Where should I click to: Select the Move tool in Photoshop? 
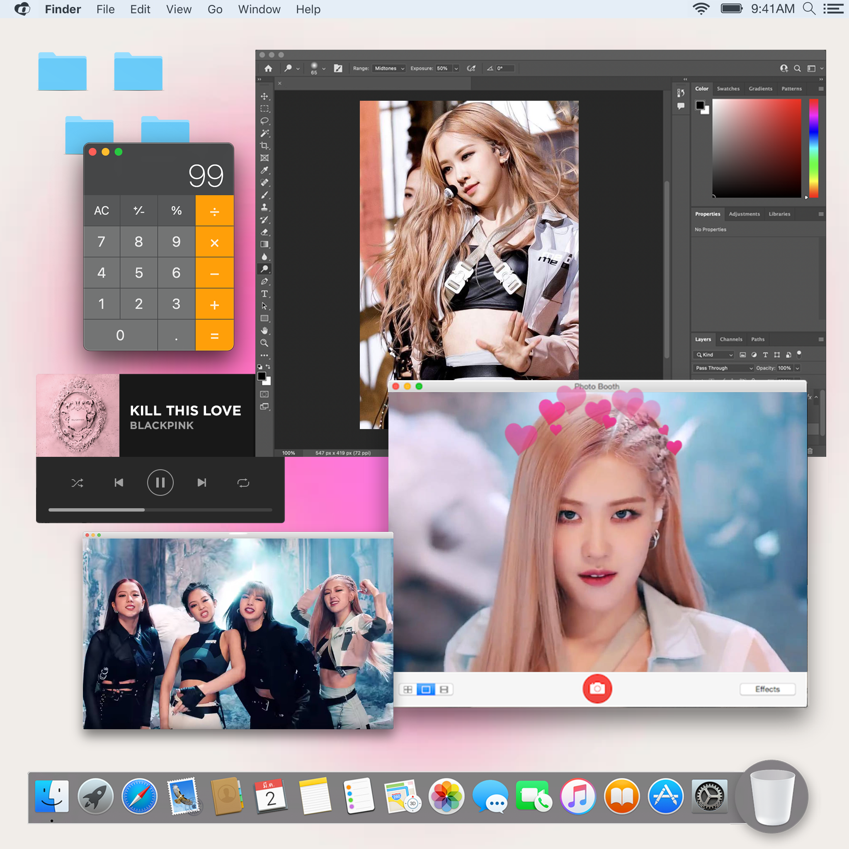264,97
